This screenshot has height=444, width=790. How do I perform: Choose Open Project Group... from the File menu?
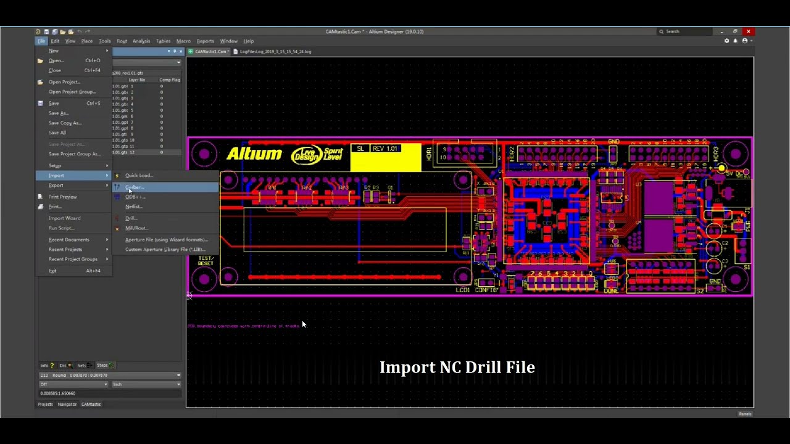coord(73,91)
